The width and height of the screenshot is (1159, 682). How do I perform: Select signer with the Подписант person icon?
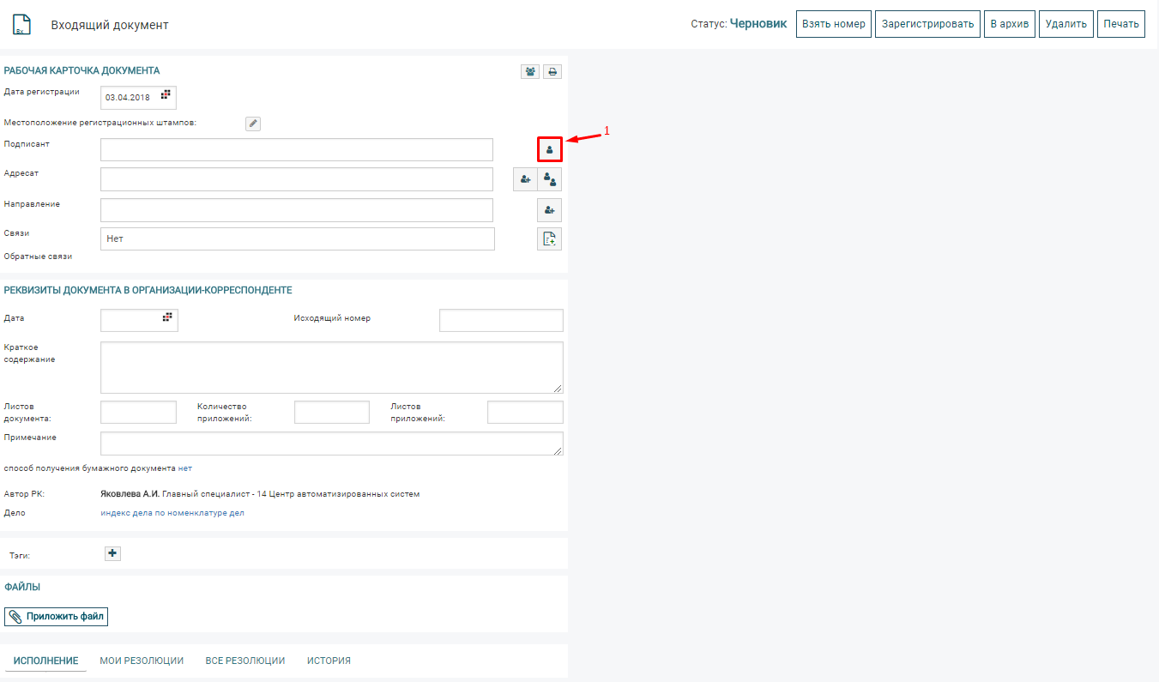[549, 149]
